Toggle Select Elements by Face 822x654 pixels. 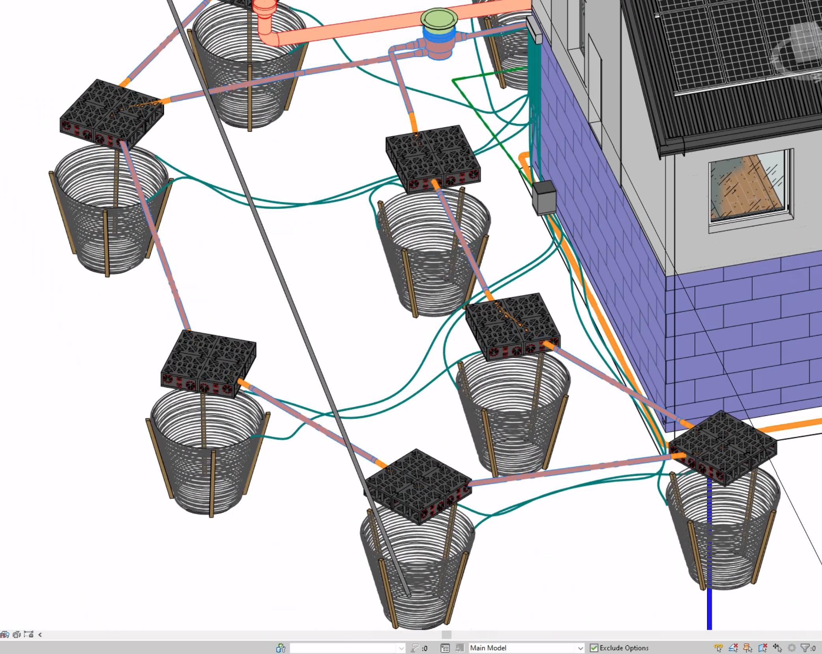pyautogui.click(x=762, y=648)
